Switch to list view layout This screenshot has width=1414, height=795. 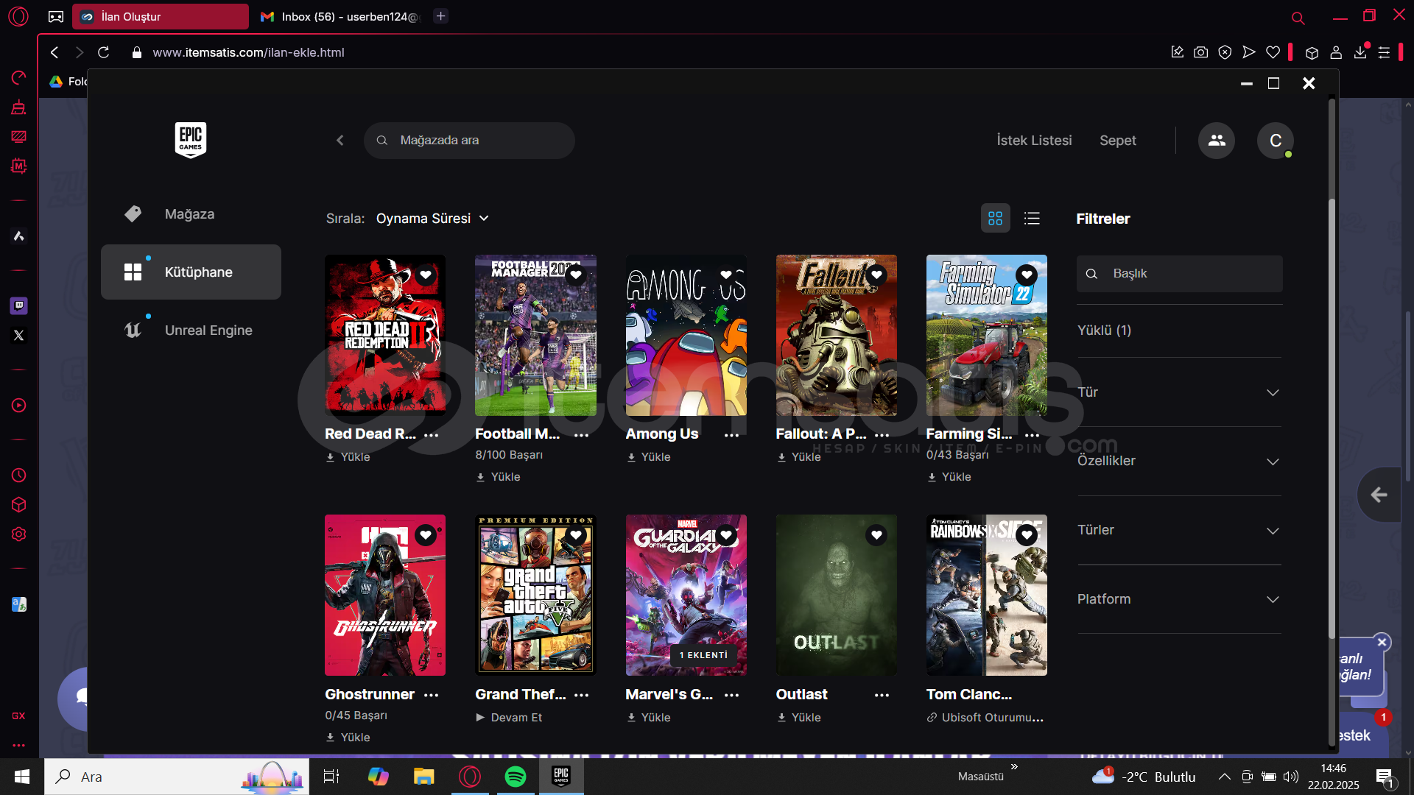1032,219
